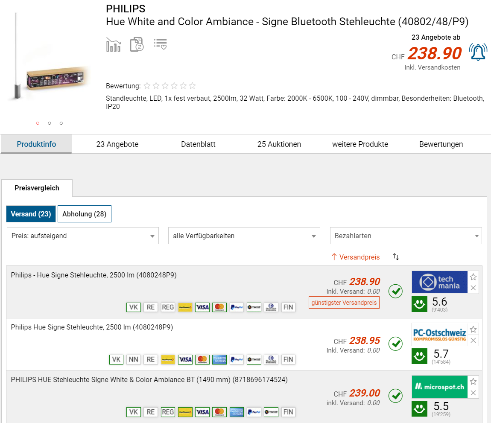Screen dimensions: 491x423
Task: Select the Versand (23) option
Action: pos(31,214)
